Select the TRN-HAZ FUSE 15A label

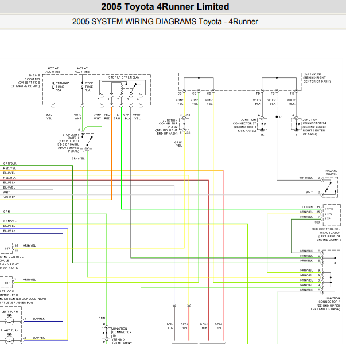pos(63,87)
